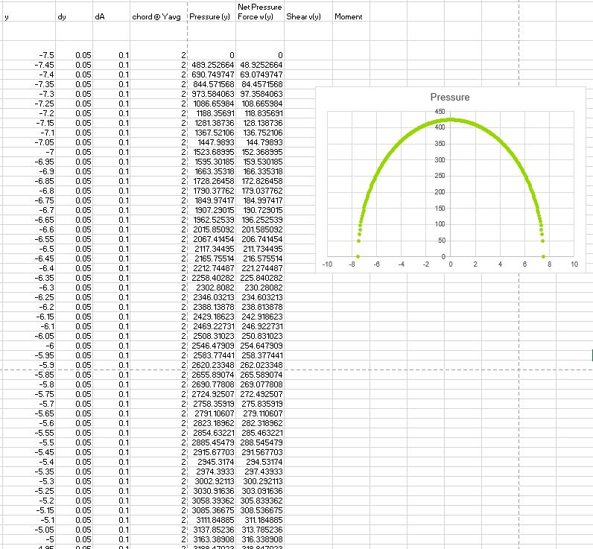The width and height of the screenshot is (593, 549).
Task: Select net force cell 262.023348
Action: (x=260, y=365)
